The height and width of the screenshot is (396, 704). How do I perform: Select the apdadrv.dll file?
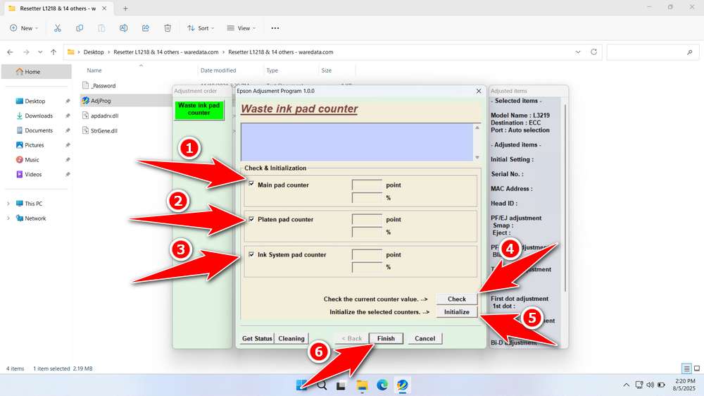click(x=105, y=116)
